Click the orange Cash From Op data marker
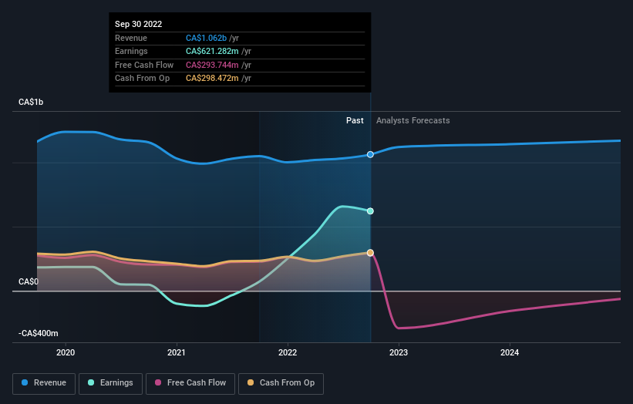 370,253
